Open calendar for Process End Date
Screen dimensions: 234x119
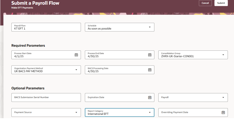tap(150, 55)
